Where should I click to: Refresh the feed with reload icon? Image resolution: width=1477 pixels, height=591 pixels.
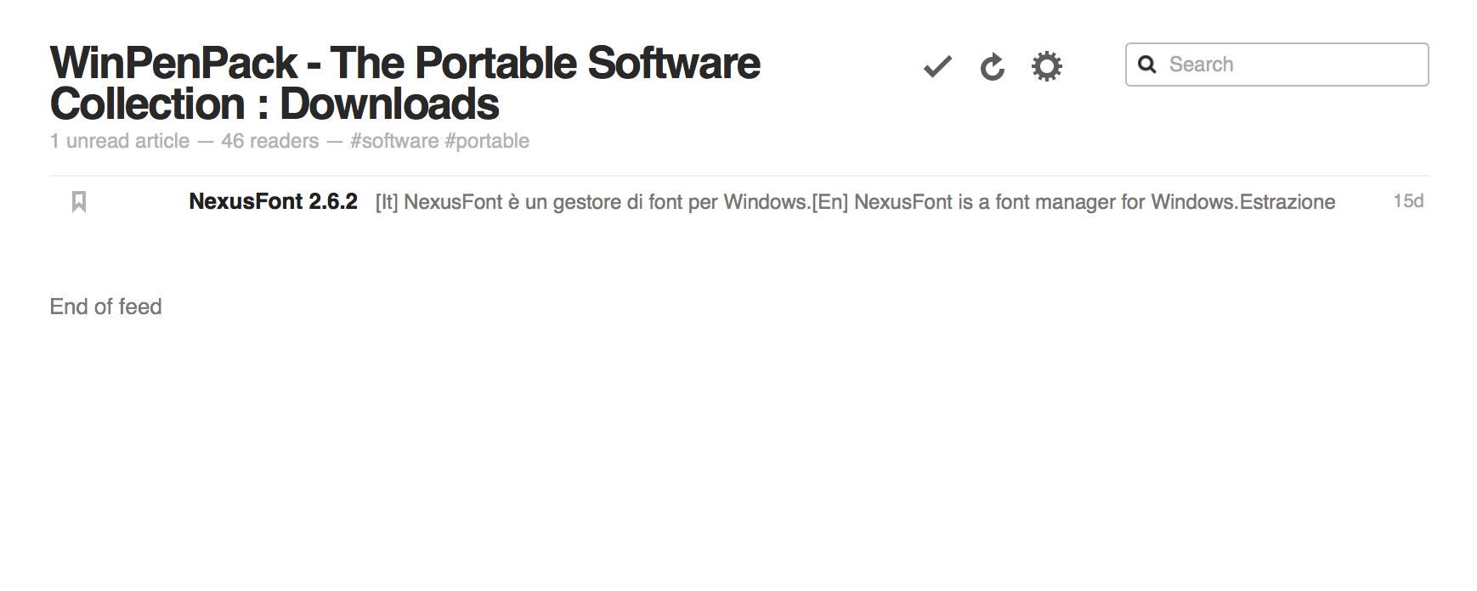[x=992, y=66]
